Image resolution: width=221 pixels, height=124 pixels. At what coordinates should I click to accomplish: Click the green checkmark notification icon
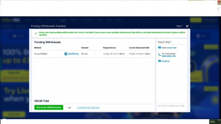(36, 33)
